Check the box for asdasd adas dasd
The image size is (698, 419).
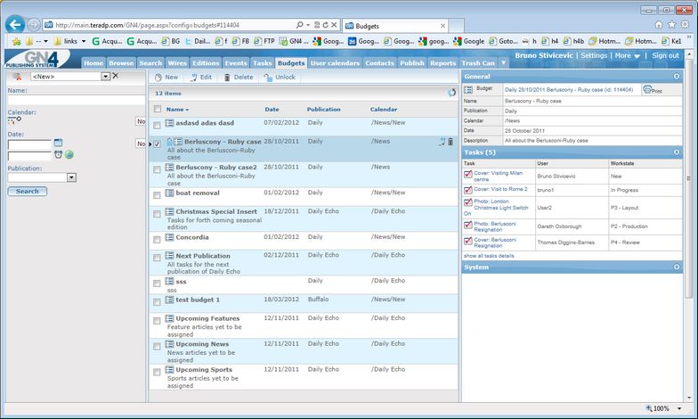157,125
